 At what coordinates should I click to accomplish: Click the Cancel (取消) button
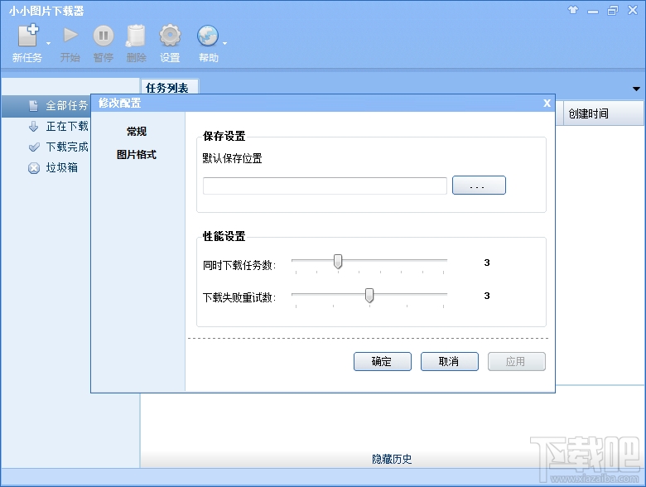(x=450, y=362)
